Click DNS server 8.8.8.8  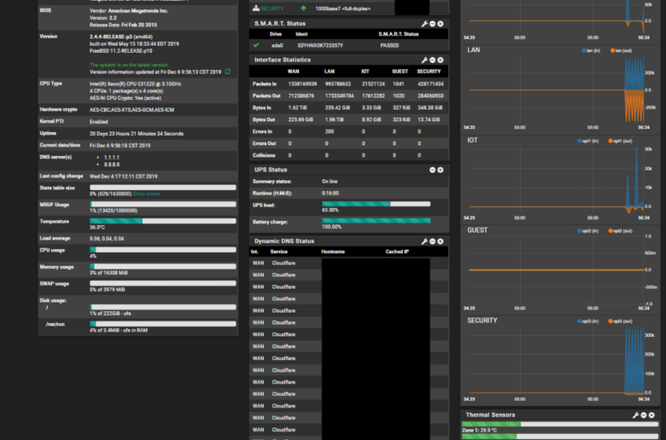(112, 165)
